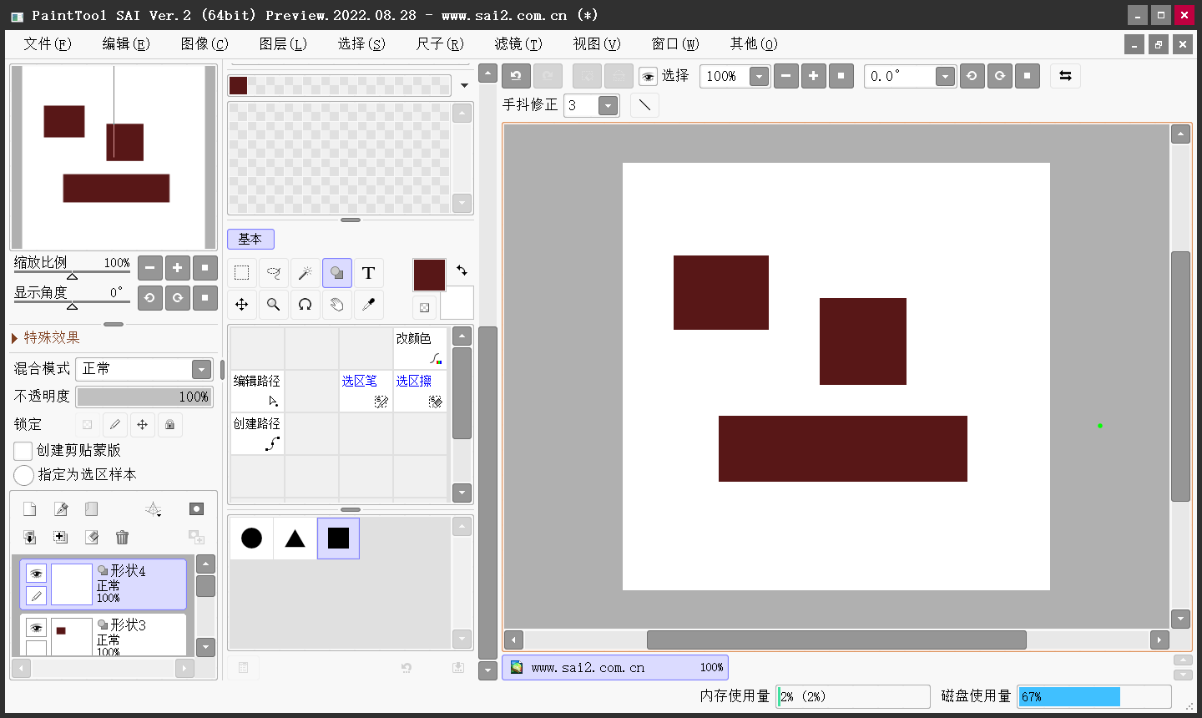Toggle selection visibility eye (选择)
This screenshot has height=718, width=1202.
coord(648,77)
